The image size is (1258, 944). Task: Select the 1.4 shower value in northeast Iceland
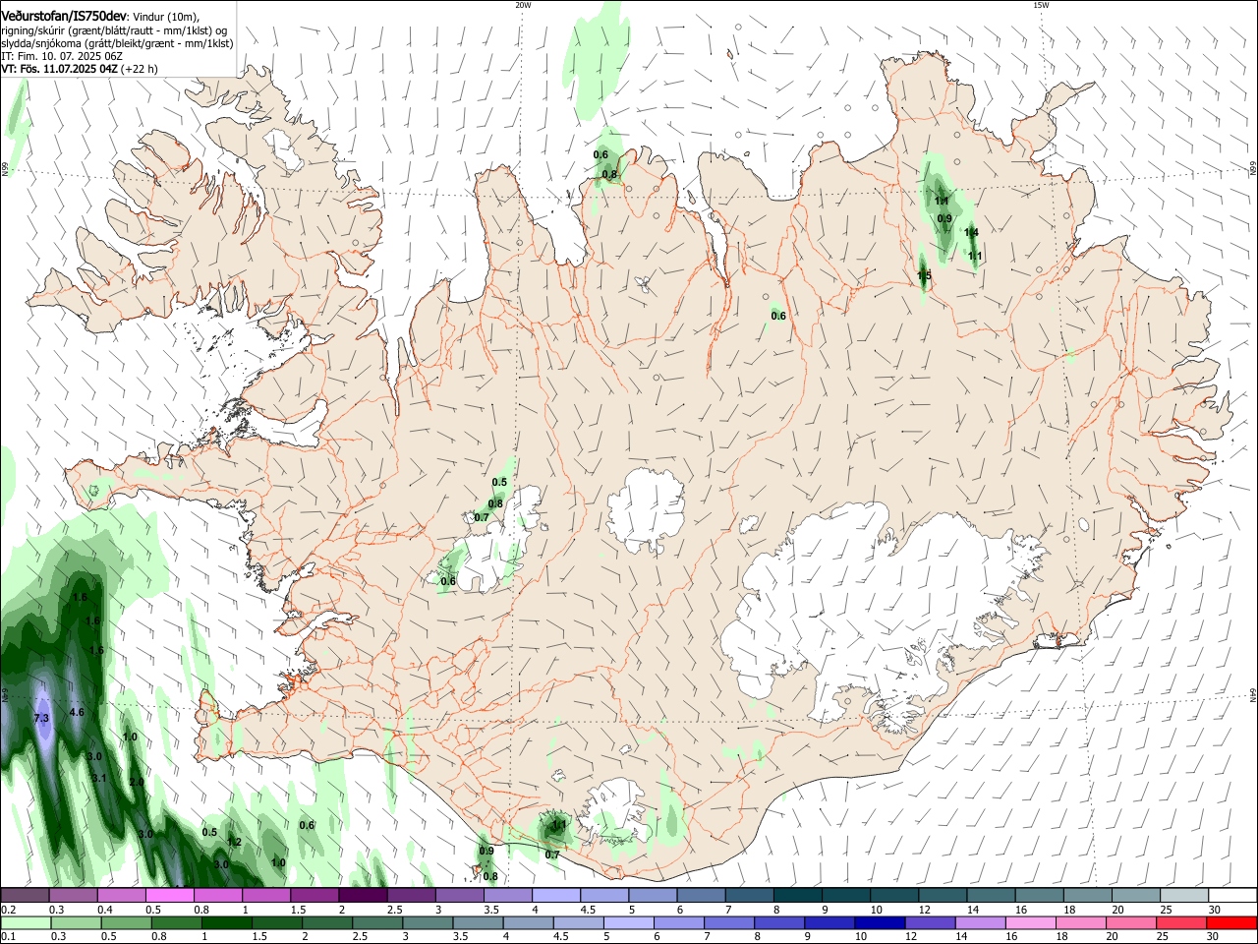(971, 232)
